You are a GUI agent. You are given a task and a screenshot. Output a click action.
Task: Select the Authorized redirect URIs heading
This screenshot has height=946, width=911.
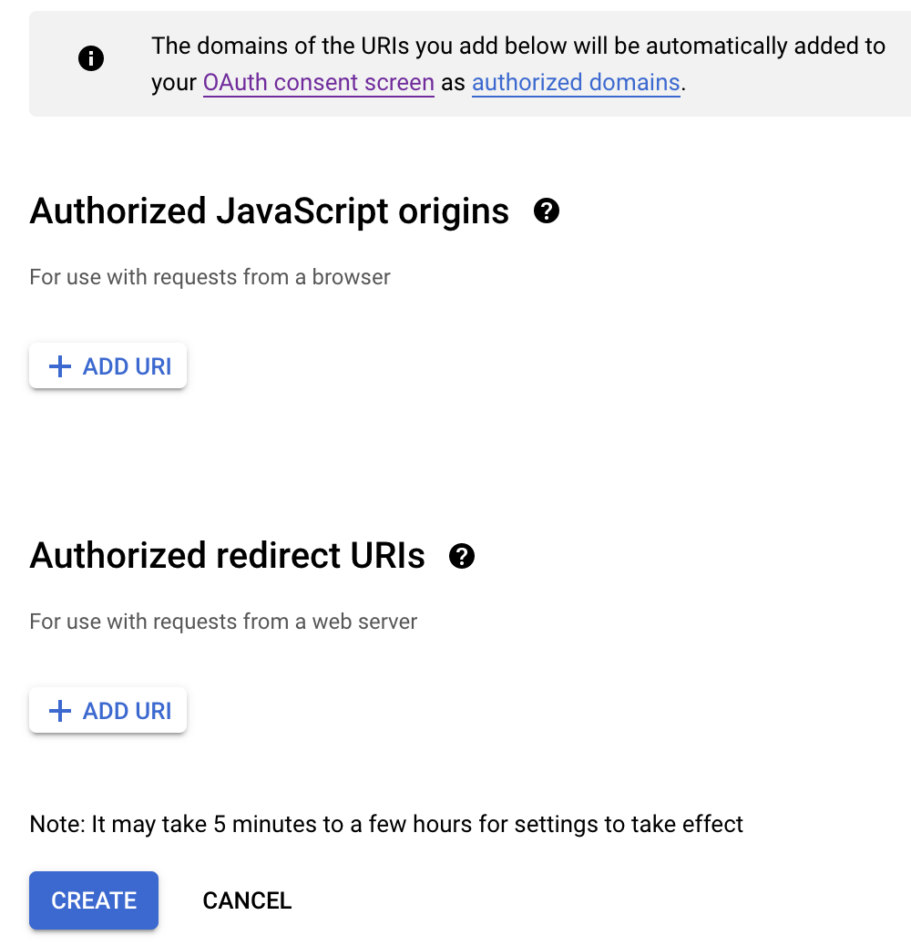click(227, 556)
